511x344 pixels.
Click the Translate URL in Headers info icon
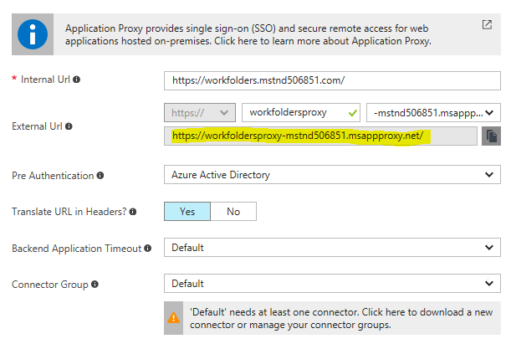point(133,212)
